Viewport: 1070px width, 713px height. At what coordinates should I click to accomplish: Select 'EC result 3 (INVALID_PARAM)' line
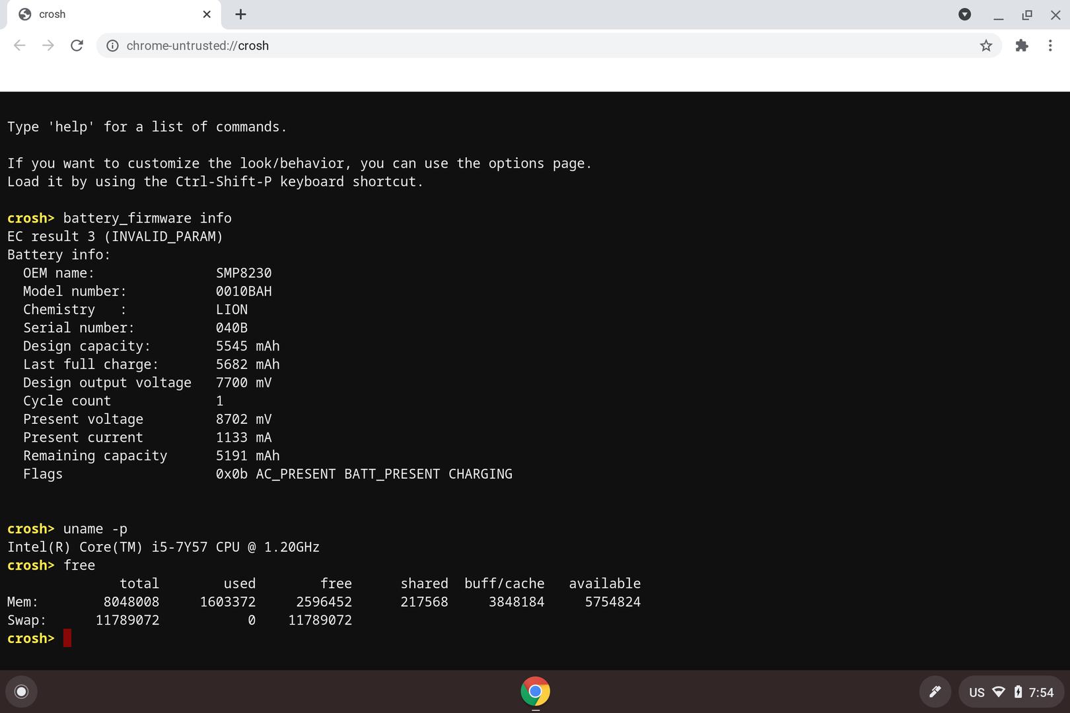[x=115, y=236]
